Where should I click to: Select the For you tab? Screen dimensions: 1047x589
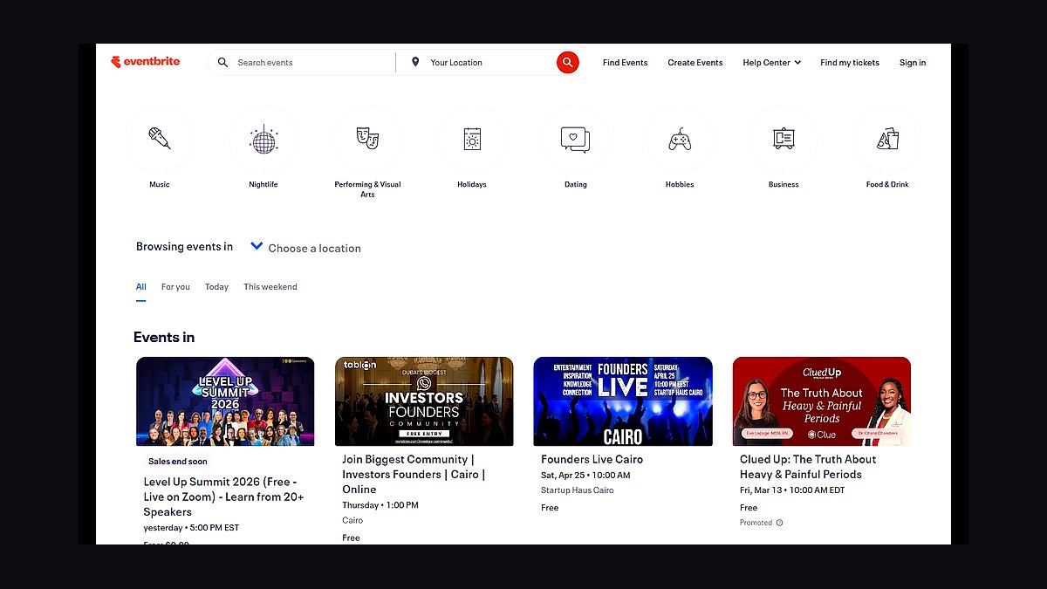point(175,287)
